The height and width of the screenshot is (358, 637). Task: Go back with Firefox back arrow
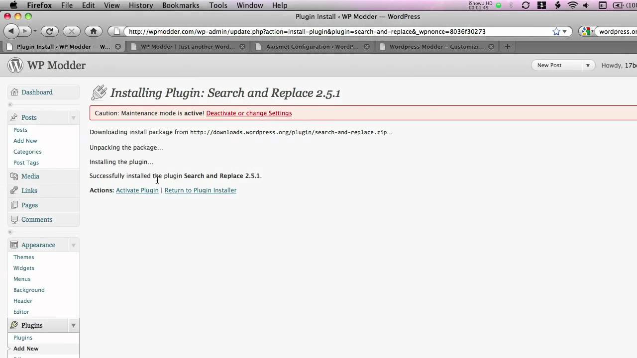11,31
